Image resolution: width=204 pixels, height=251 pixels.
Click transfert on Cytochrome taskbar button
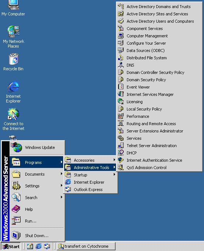(x=86, y=246)
